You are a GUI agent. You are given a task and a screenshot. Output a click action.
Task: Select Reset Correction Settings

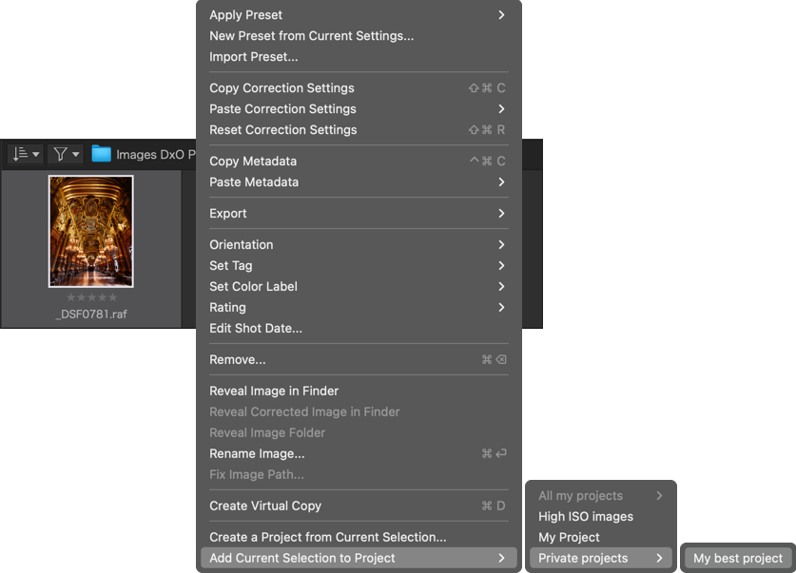(x=359, y=130)
